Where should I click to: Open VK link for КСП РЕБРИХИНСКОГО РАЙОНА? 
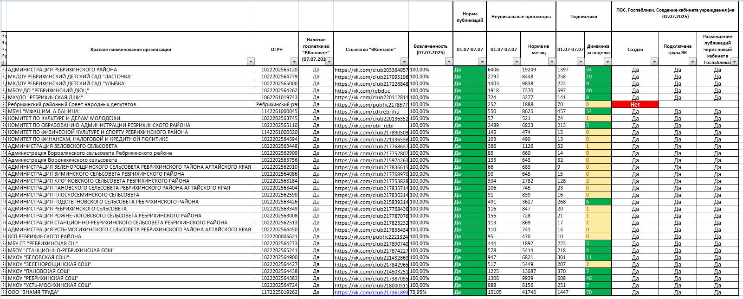point(371,237)
